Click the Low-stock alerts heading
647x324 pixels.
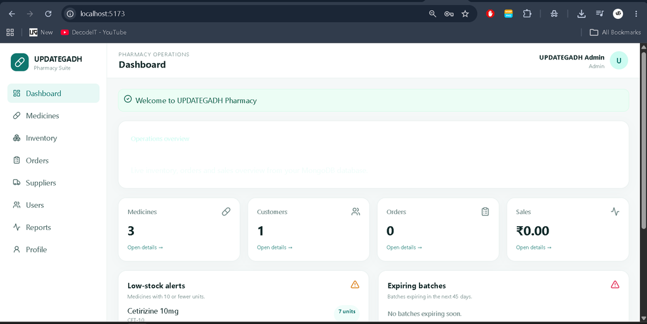pyautogui.click(x=157, y=285)
